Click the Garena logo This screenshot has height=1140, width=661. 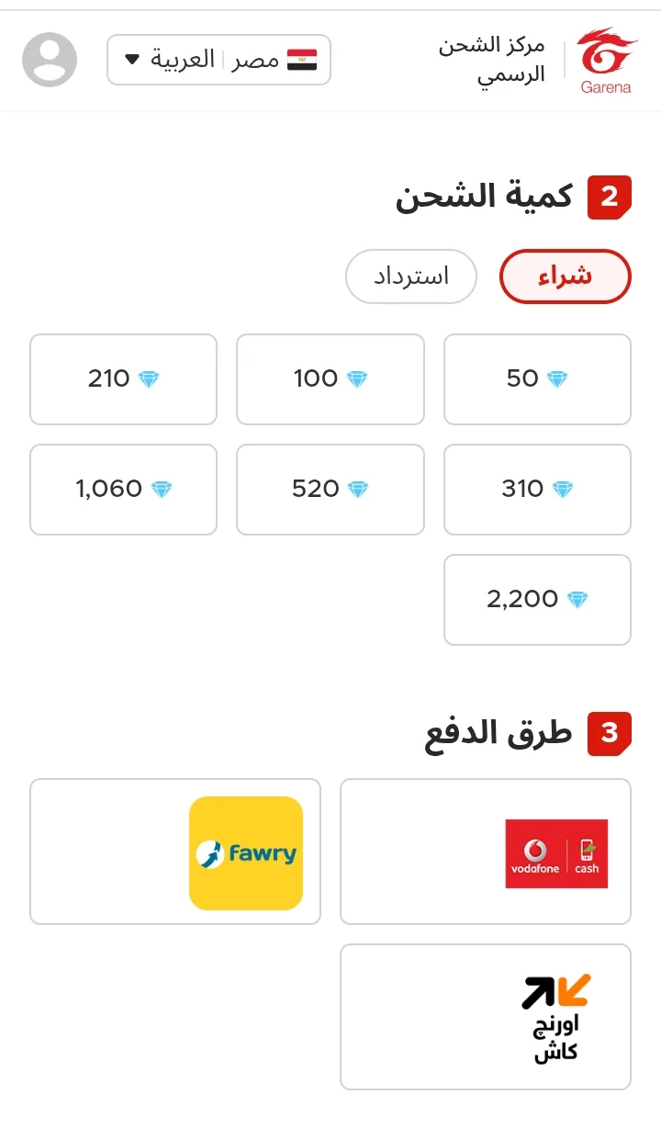(606, 61)
